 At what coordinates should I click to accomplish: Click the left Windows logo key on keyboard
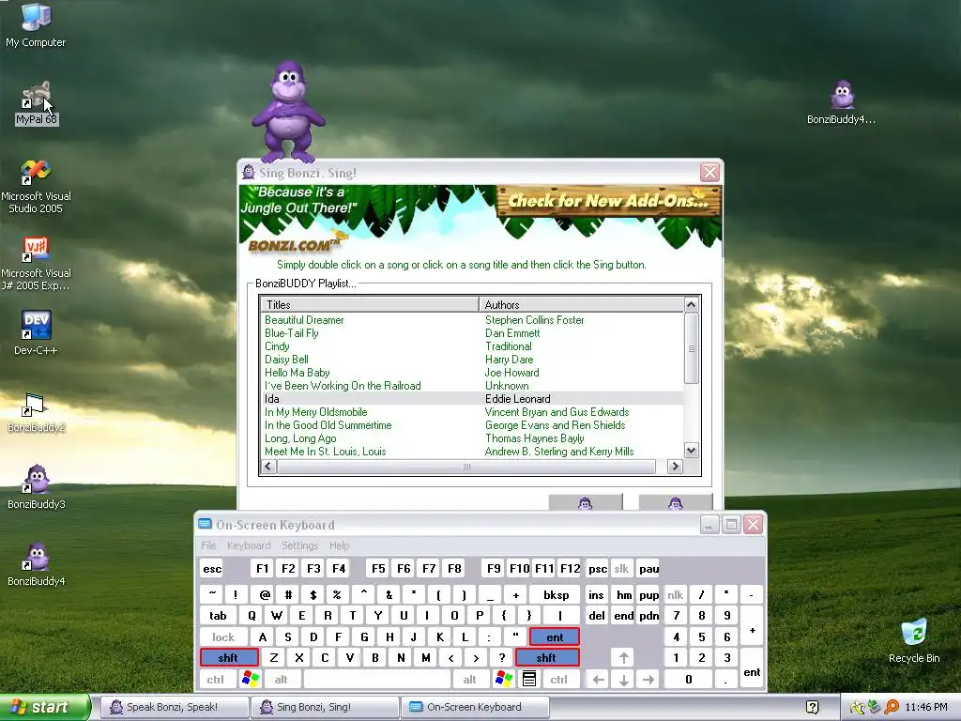coord(251,679)
